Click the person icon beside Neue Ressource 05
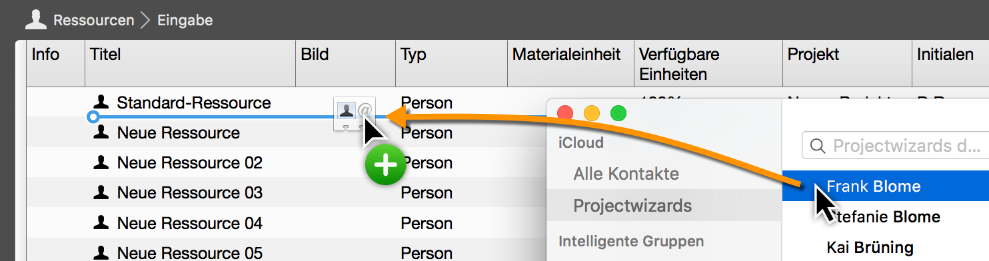The width and height of the screenshot is (989, 261). pyautogui.click(x=101, y=252)
